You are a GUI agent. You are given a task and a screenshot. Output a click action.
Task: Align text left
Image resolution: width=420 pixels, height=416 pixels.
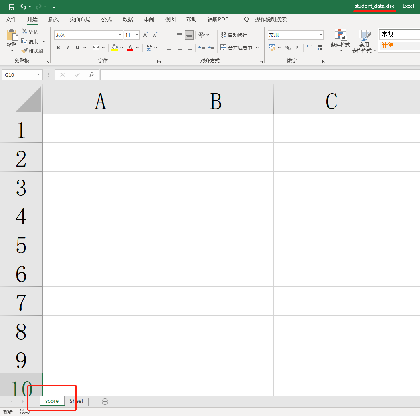[x=170, y=48]
